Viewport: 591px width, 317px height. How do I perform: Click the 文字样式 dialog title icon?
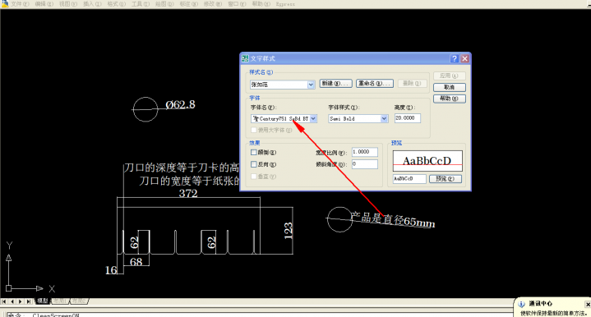(246, 58)
